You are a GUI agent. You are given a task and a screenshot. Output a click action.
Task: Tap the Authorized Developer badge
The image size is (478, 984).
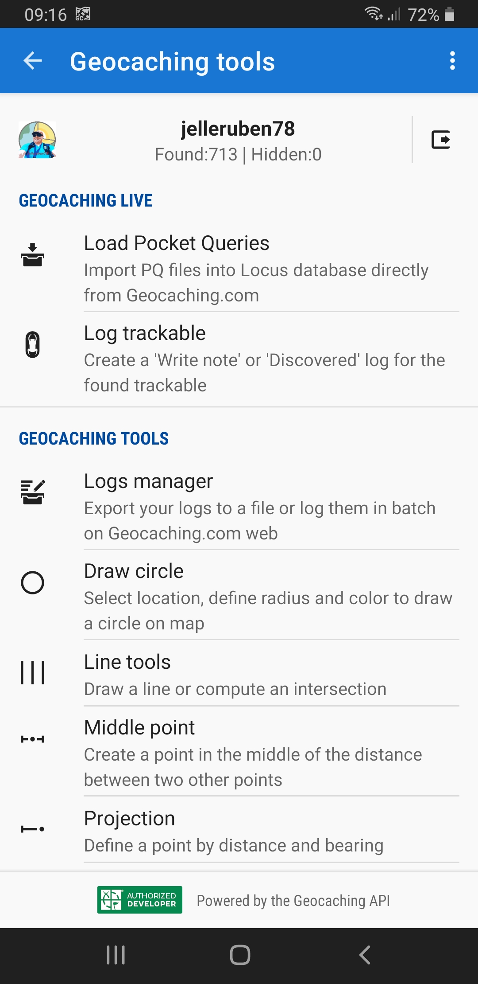click(x=140, y=900)
